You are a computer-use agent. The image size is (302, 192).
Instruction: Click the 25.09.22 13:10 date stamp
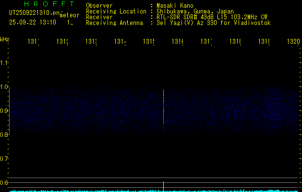(x=33, y=22)
